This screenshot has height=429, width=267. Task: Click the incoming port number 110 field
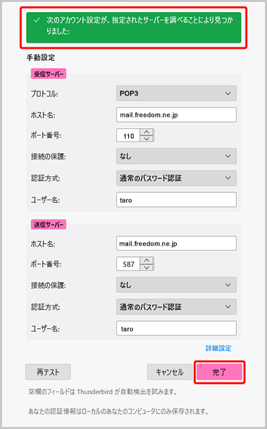pos(128,135)
